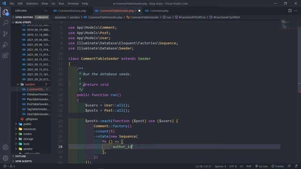Open the Source Control view
The width and height of the screenshot is (301, 169).
tap(5, 34)
